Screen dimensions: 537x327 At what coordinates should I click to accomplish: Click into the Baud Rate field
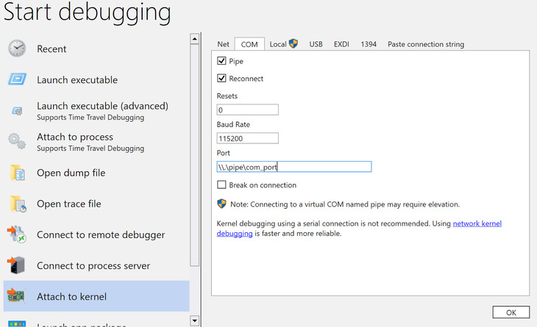(247, 138)
